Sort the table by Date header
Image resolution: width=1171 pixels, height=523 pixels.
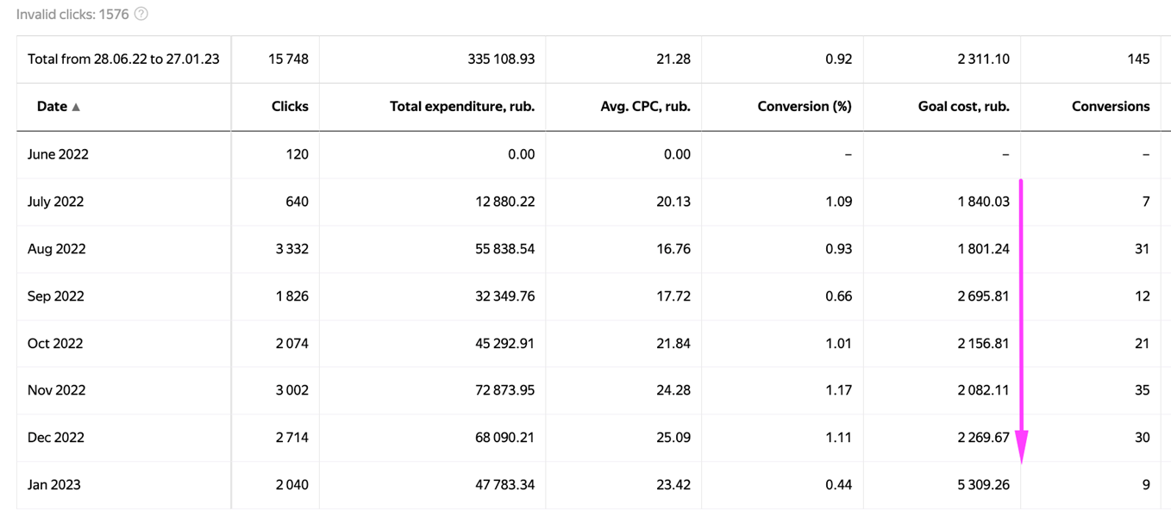(52, 107)
